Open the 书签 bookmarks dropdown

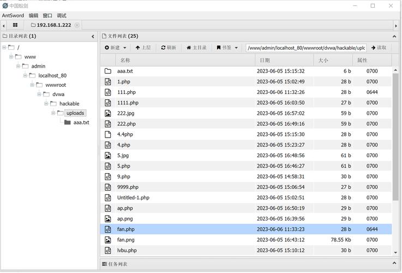click(x=227, y=48)
